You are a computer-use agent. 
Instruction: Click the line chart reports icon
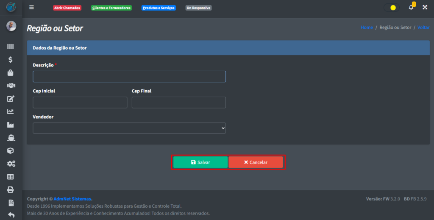[11, 112]
